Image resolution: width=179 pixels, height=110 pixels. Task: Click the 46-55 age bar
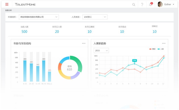coord(44,71)
